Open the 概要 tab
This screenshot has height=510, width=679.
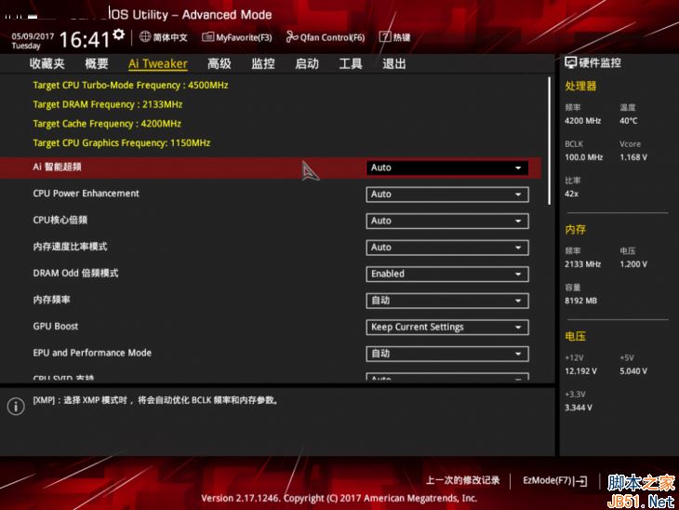97,63
